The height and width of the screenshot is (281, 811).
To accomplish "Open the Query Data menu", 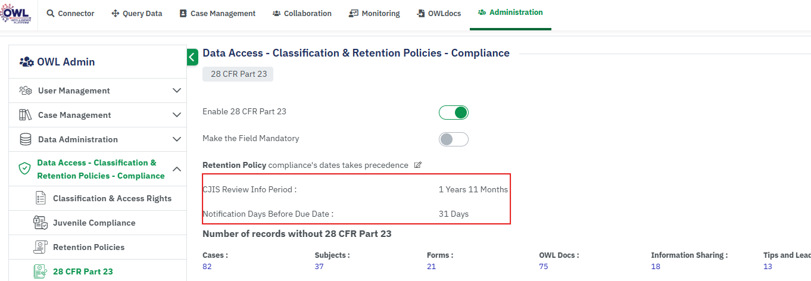I will pos(137,14).
